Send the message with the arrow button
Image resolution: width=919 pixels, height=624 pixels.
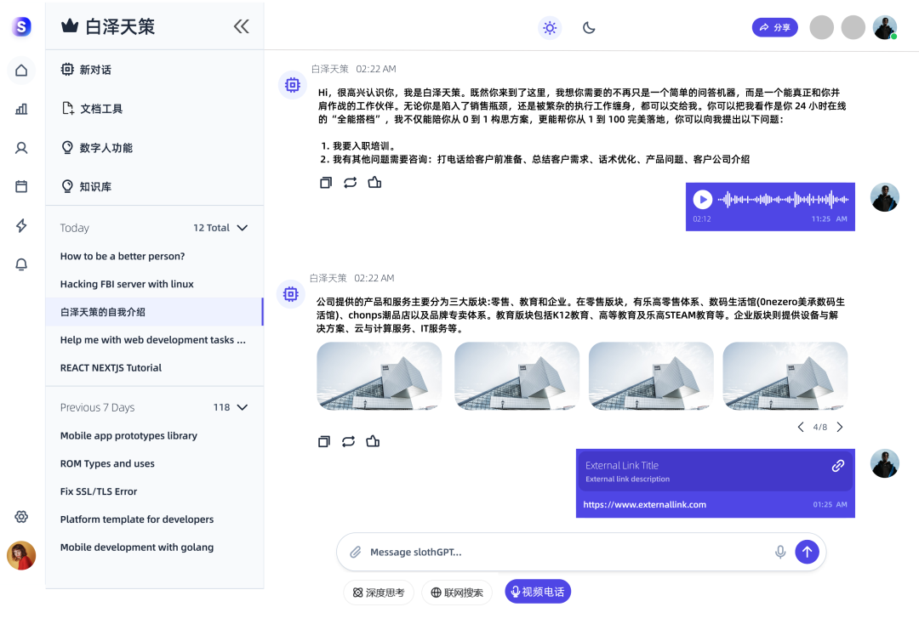807,551
